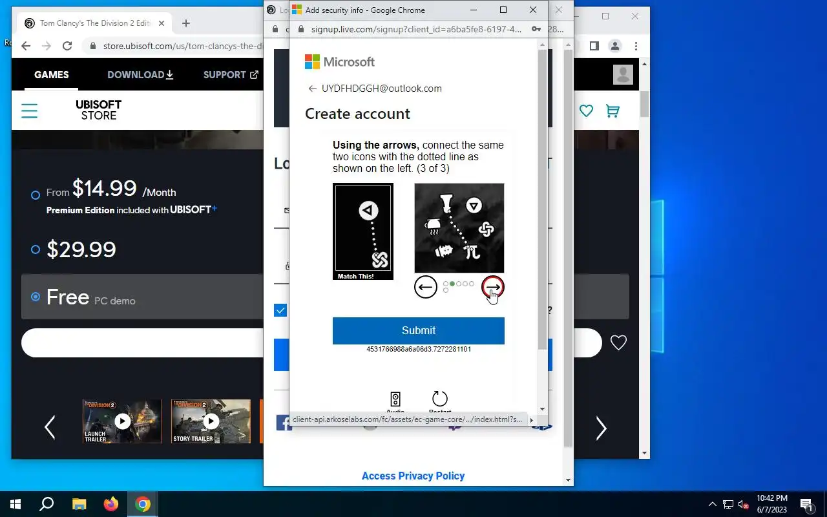Add game to wishlist heart icon

pos(618,343)
